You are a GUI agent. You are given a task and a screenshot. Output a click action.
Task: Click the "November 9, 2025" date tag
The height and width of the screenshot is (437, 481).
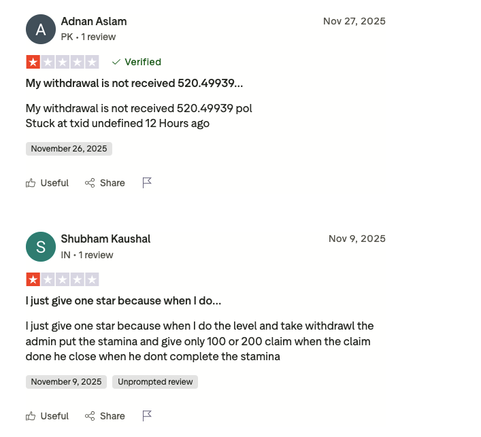tap(66, 382)
